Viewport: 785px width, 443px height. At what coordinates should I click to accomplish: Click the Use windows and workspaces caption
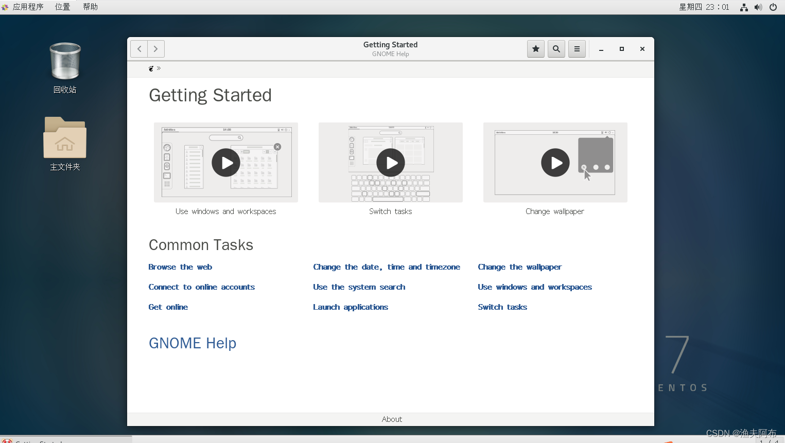[x=226, y=211]
